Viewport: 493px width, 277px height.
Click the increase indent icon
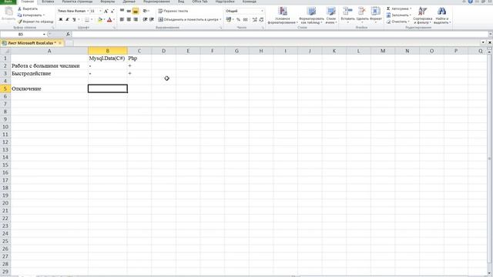[x=152, y=19]
